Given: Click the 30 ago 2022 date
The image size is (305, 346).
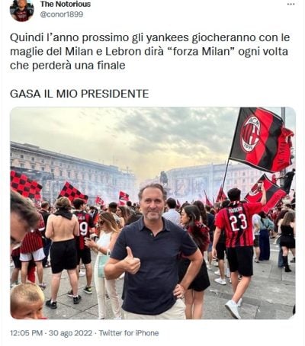Looking at the screenshot, I should (70, 333).
